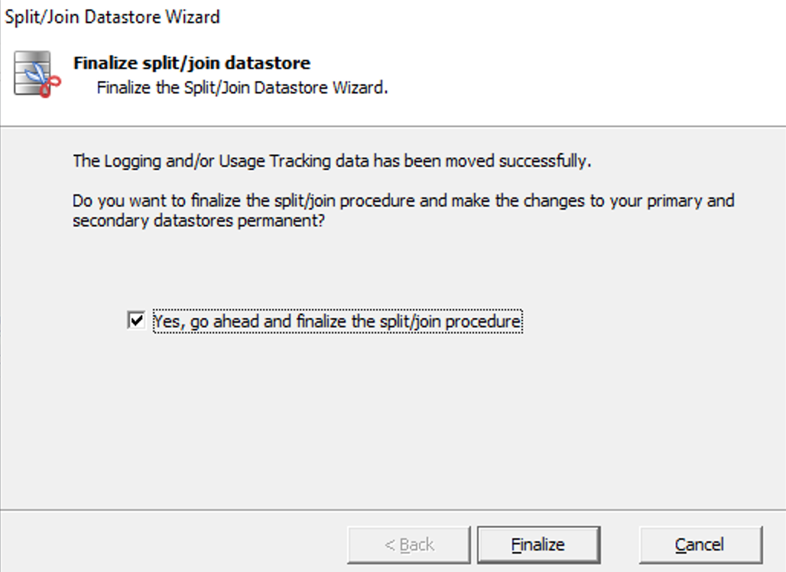Screen dimensions: 786x572
Task: Click the separator line below the white header
Action: pyautogui.click(x=393, y=126)
